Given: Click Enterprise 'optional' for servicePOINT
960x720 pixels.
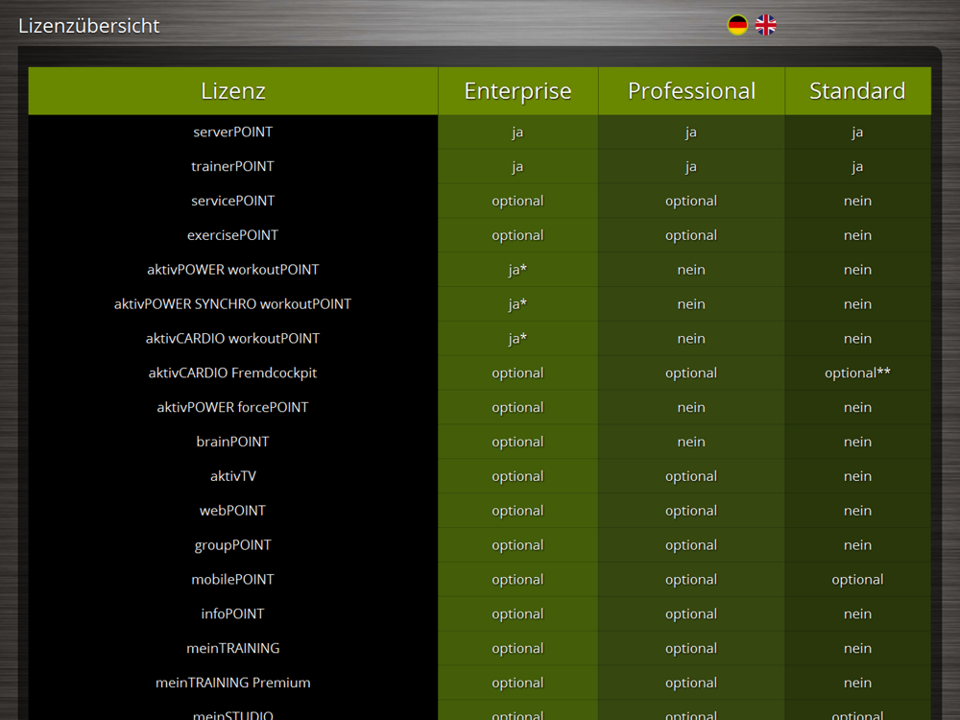Looking at the screenshot, I should pyautogui.click(x=517, y=201).
